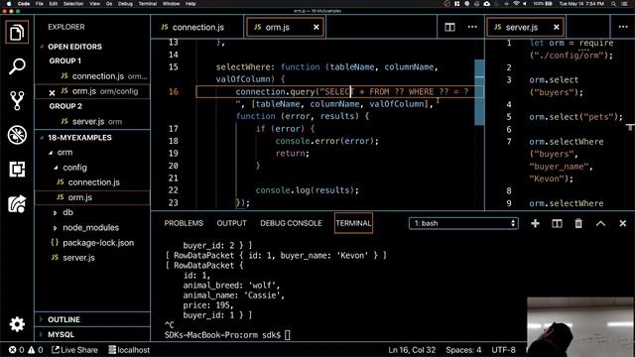
Task: Open the Extensions view
Action: 17,170
